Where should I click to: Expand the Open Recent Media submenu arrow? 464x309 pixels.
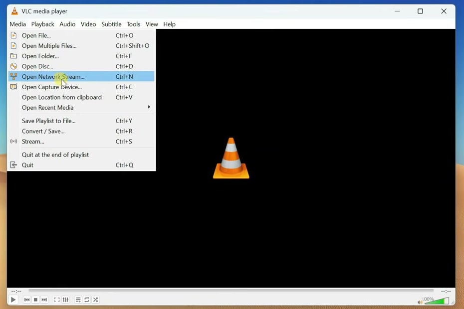click(149, 107)
